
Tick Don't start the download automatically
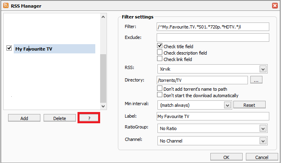pos(159,95)
